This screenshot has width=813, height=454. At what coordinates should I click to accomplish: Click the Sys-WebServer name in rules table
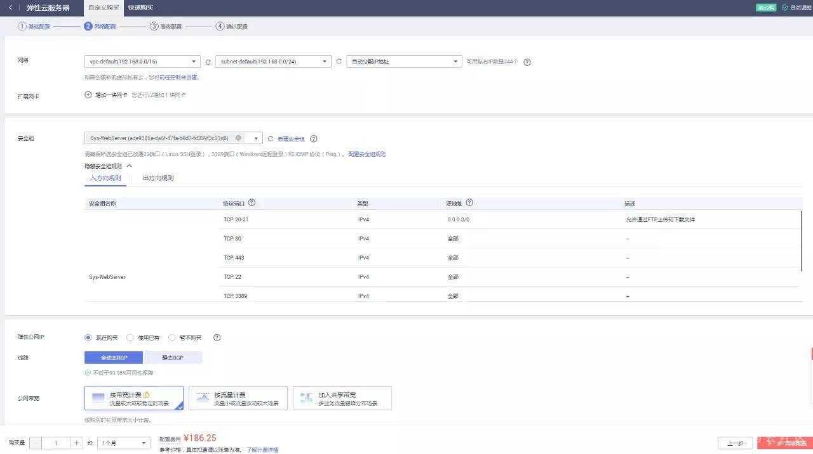pos(107,277)
